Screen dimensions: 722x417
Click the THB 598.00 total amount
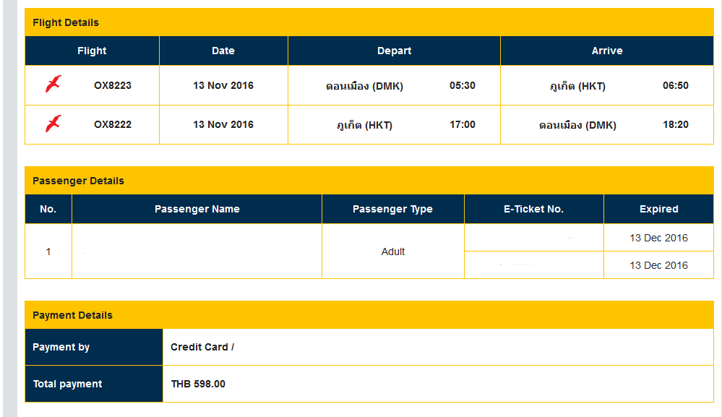(198, 384)
